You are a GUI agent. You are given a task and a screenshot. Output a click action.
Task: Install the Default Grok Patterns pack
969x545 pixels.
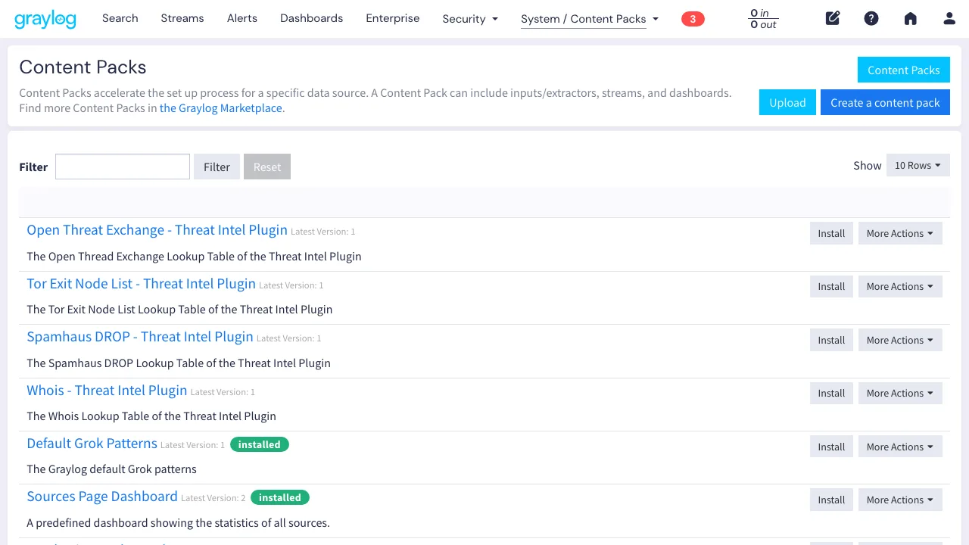click(x=831, y=447)
